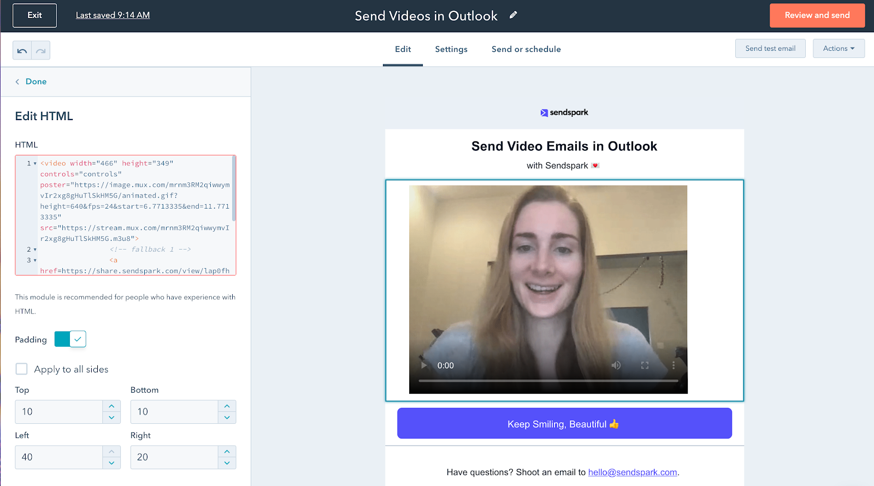
Task: Decrease Right padding with down arrow
Action: 227,463
